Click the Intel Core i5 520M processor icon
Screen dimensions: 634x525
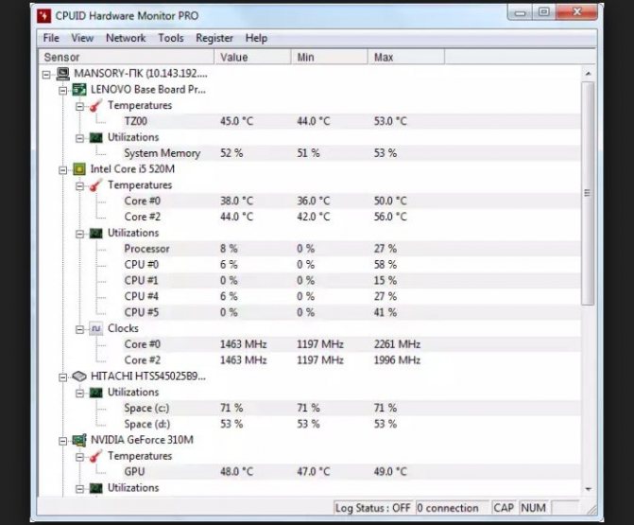tap(79, 169)
